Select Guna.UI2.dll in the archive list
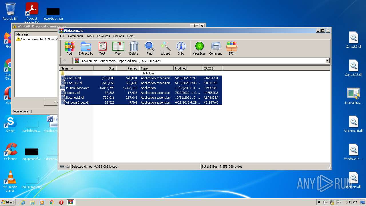366x206 pixels. pos(141,83)
